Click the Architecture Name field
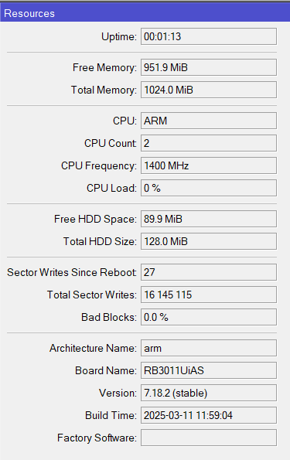The image size is (290, 460). [x=209, y=348]
